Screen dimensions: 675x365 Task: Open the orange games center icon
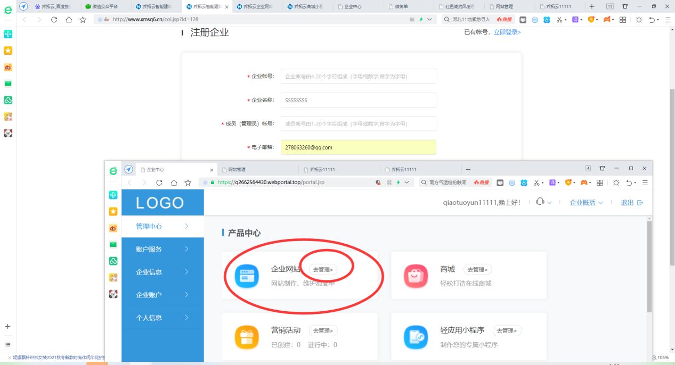(x=608, y=19)
